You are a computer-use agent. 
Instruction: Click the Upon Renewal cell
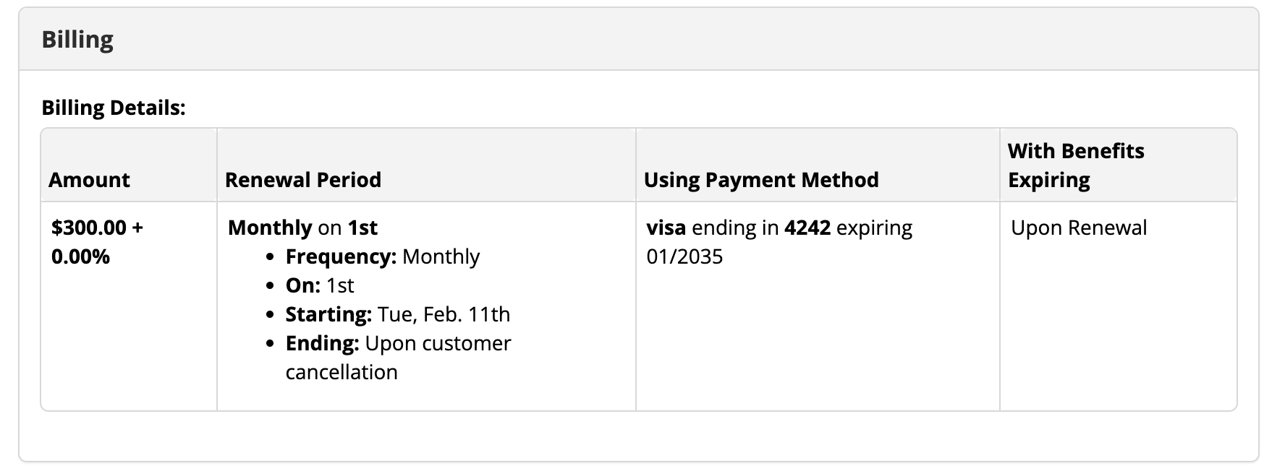pos(1079,228)
